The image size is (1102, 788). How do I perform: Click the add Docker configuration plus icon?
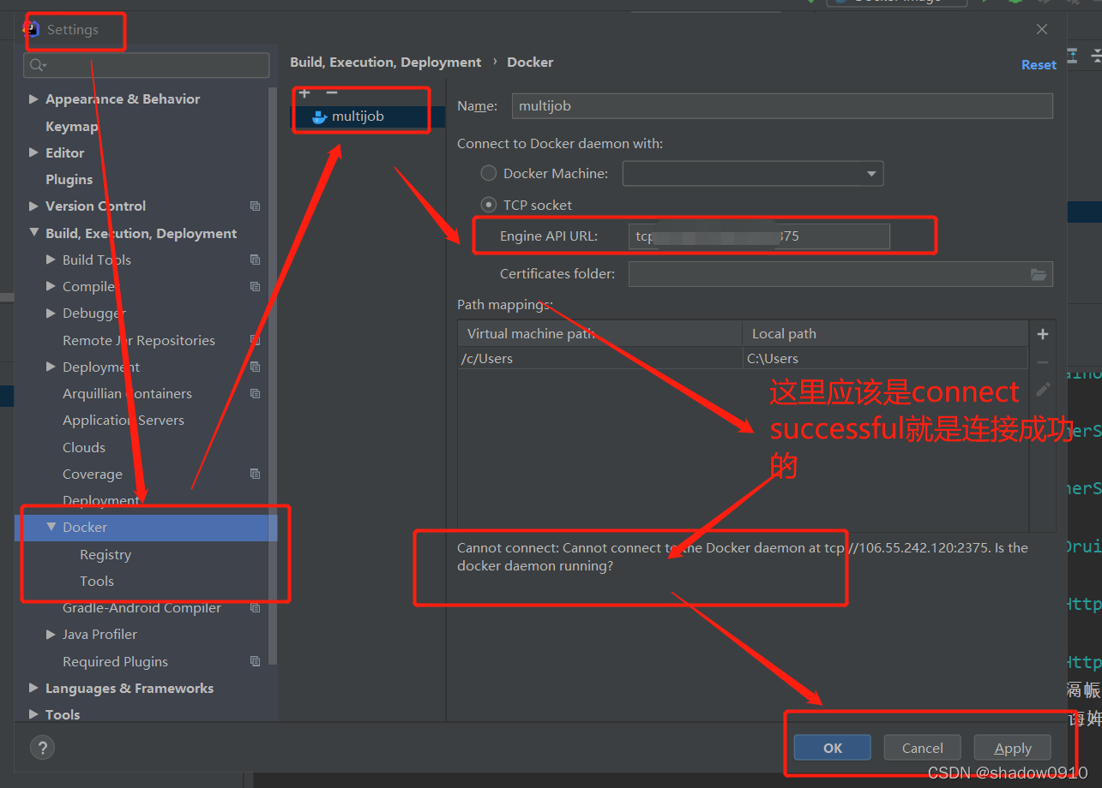click(x=304, y=93)
